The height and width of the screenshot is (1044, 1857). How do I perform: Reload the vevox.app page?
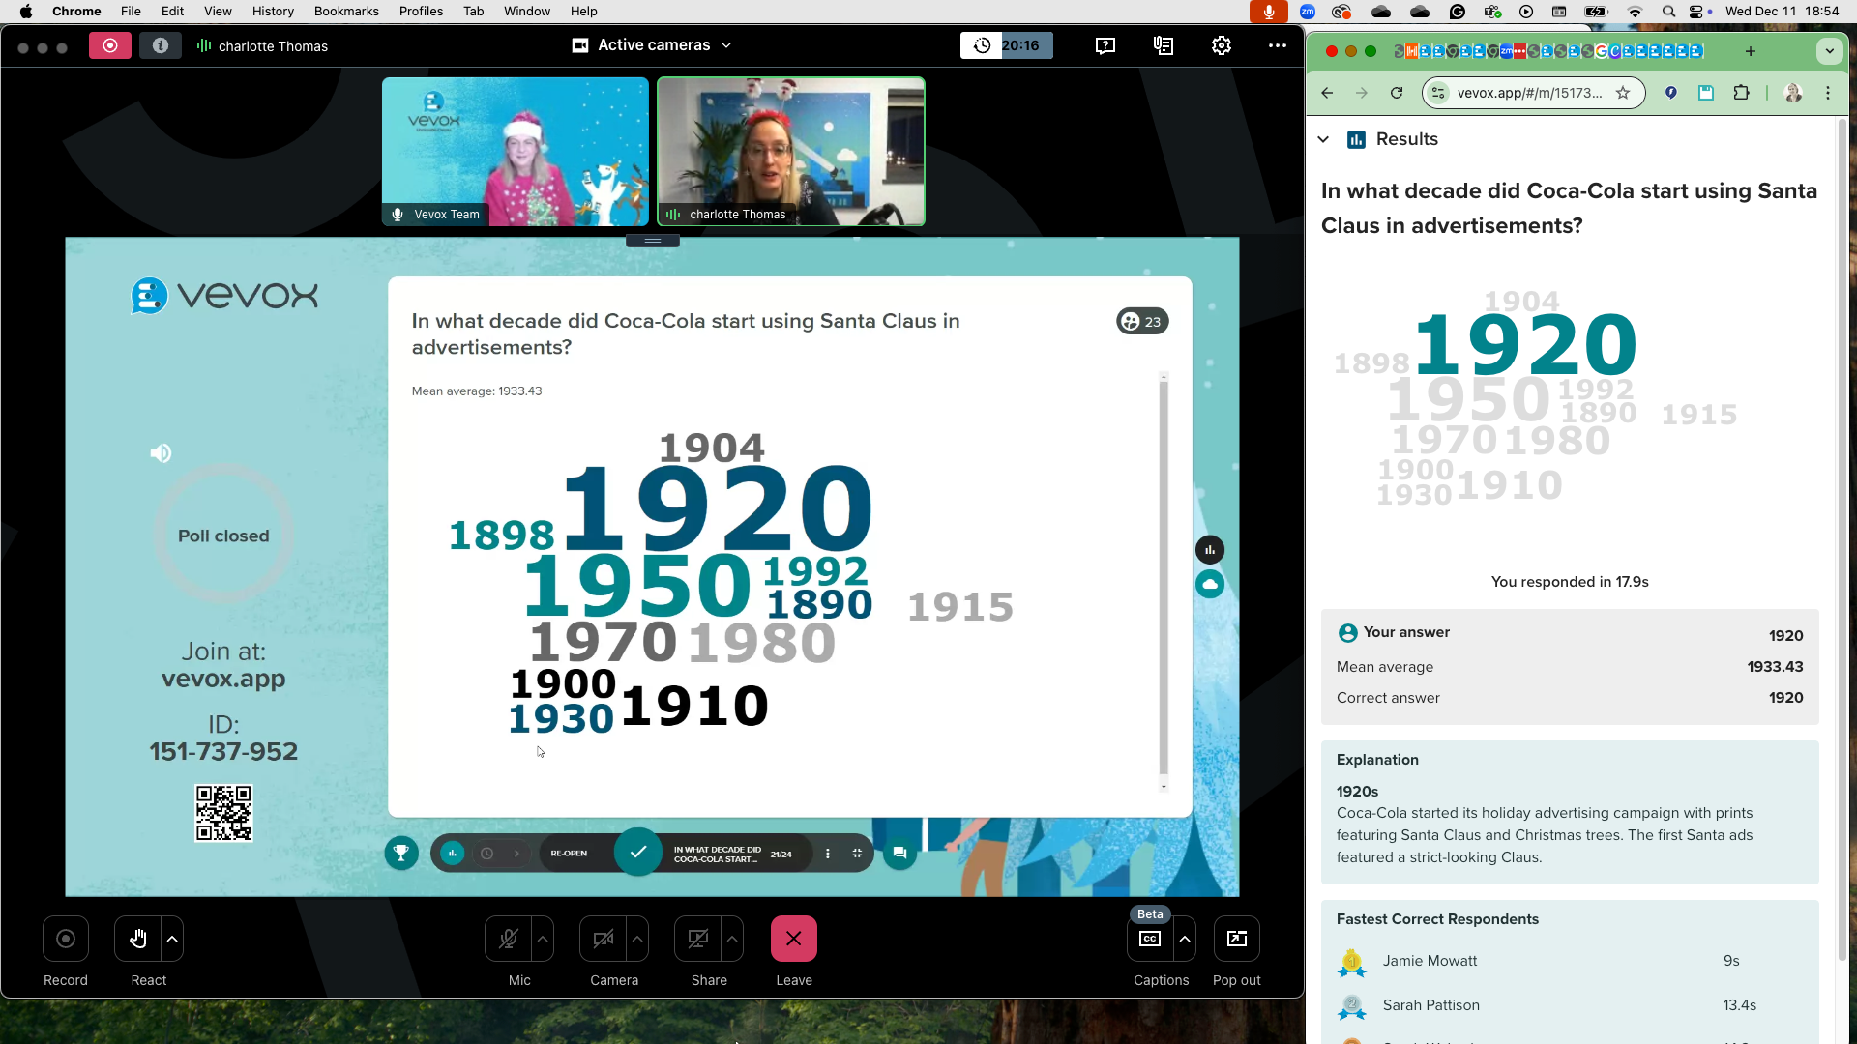1397,93
